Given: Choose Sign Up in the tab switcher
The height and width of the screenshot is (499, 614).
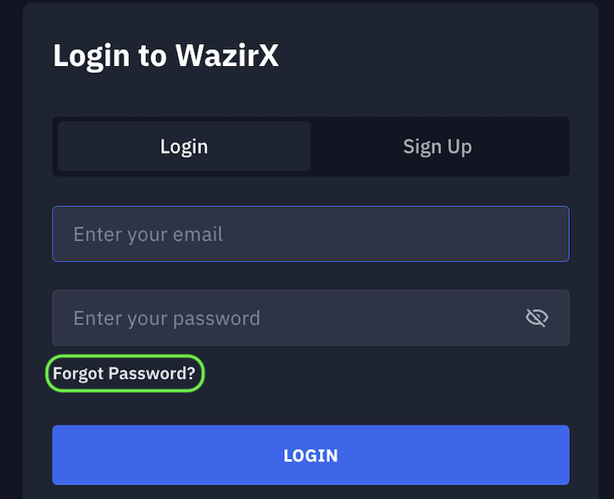Looking at the screenshot, I should coord(438,146).
